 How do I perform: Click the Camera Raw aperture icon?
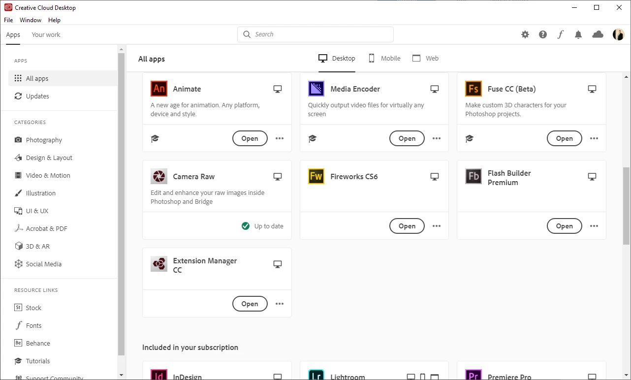point(158,176)
